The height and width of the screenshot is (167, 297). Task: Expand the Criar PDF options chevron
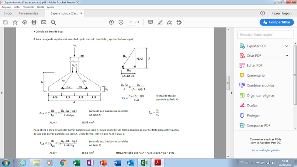(287, 56)
